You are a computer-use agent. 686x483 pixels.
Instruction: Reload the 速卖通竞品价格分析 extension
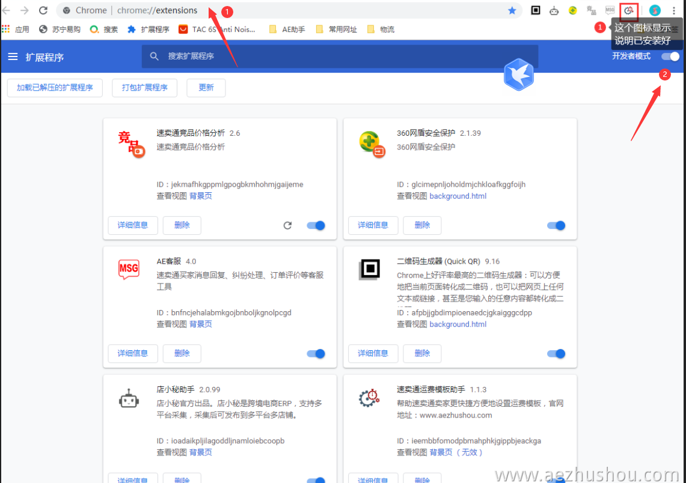tap(287, 225)
